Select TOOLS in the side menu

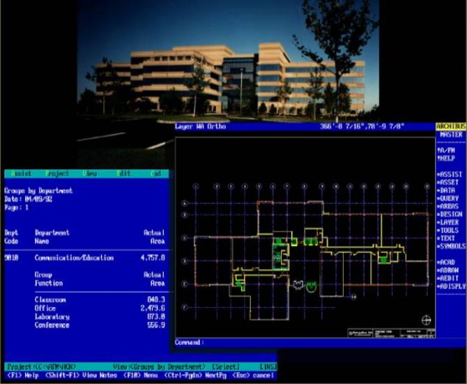click(x=447, y=231)
